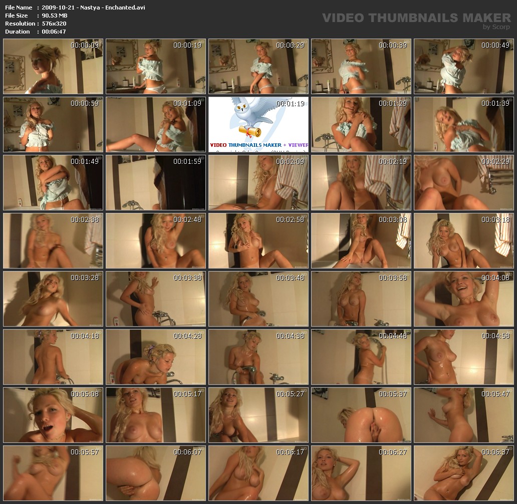Click the thumbnail at 00:01:09

[x=156, y=125]
